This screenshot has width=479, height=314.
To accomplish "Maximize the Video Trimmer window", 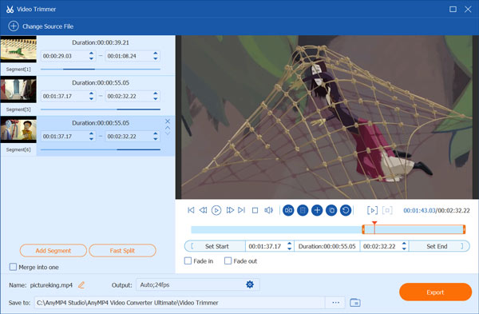I will coord(453,9).
